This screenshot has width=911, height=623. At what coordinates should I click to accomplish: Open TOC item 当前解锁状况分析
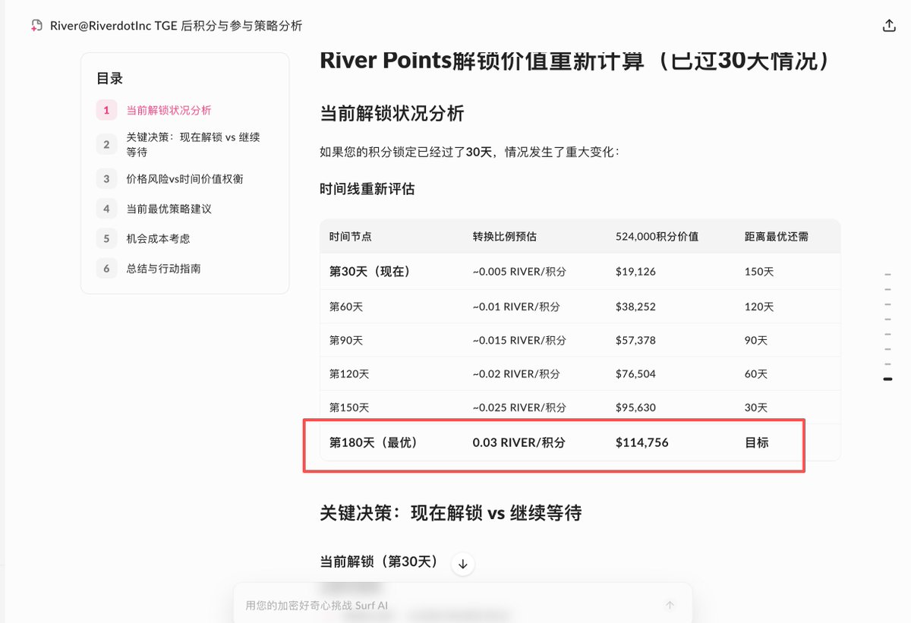[x=169, y=110]
